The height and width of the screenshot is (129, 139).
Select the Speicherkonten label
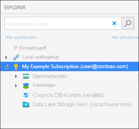(50, 76)
